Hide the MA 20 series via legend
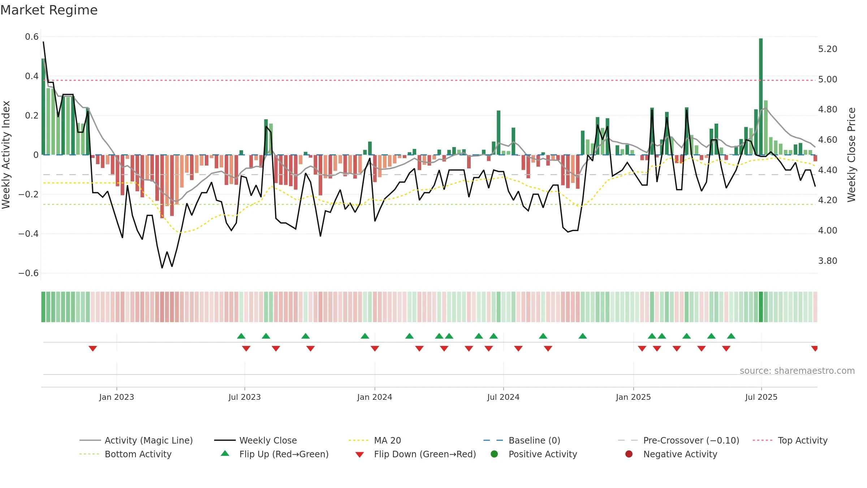 pyautogui.click(x=388, y=440)
